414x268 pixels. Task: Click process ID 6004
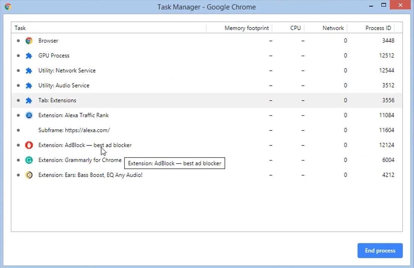pos(388,160)
